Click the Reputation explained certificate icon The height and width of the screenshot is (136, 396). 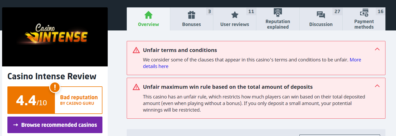point(278,12)
